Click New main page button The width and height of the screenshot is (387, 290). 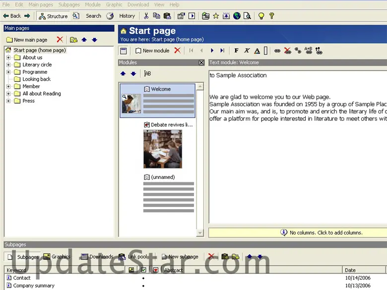coord(27,40)
